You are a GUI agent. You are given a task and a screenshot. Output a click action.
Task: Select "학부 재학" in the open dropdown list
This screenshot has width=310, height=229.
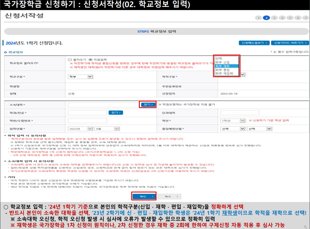[227, 66]
